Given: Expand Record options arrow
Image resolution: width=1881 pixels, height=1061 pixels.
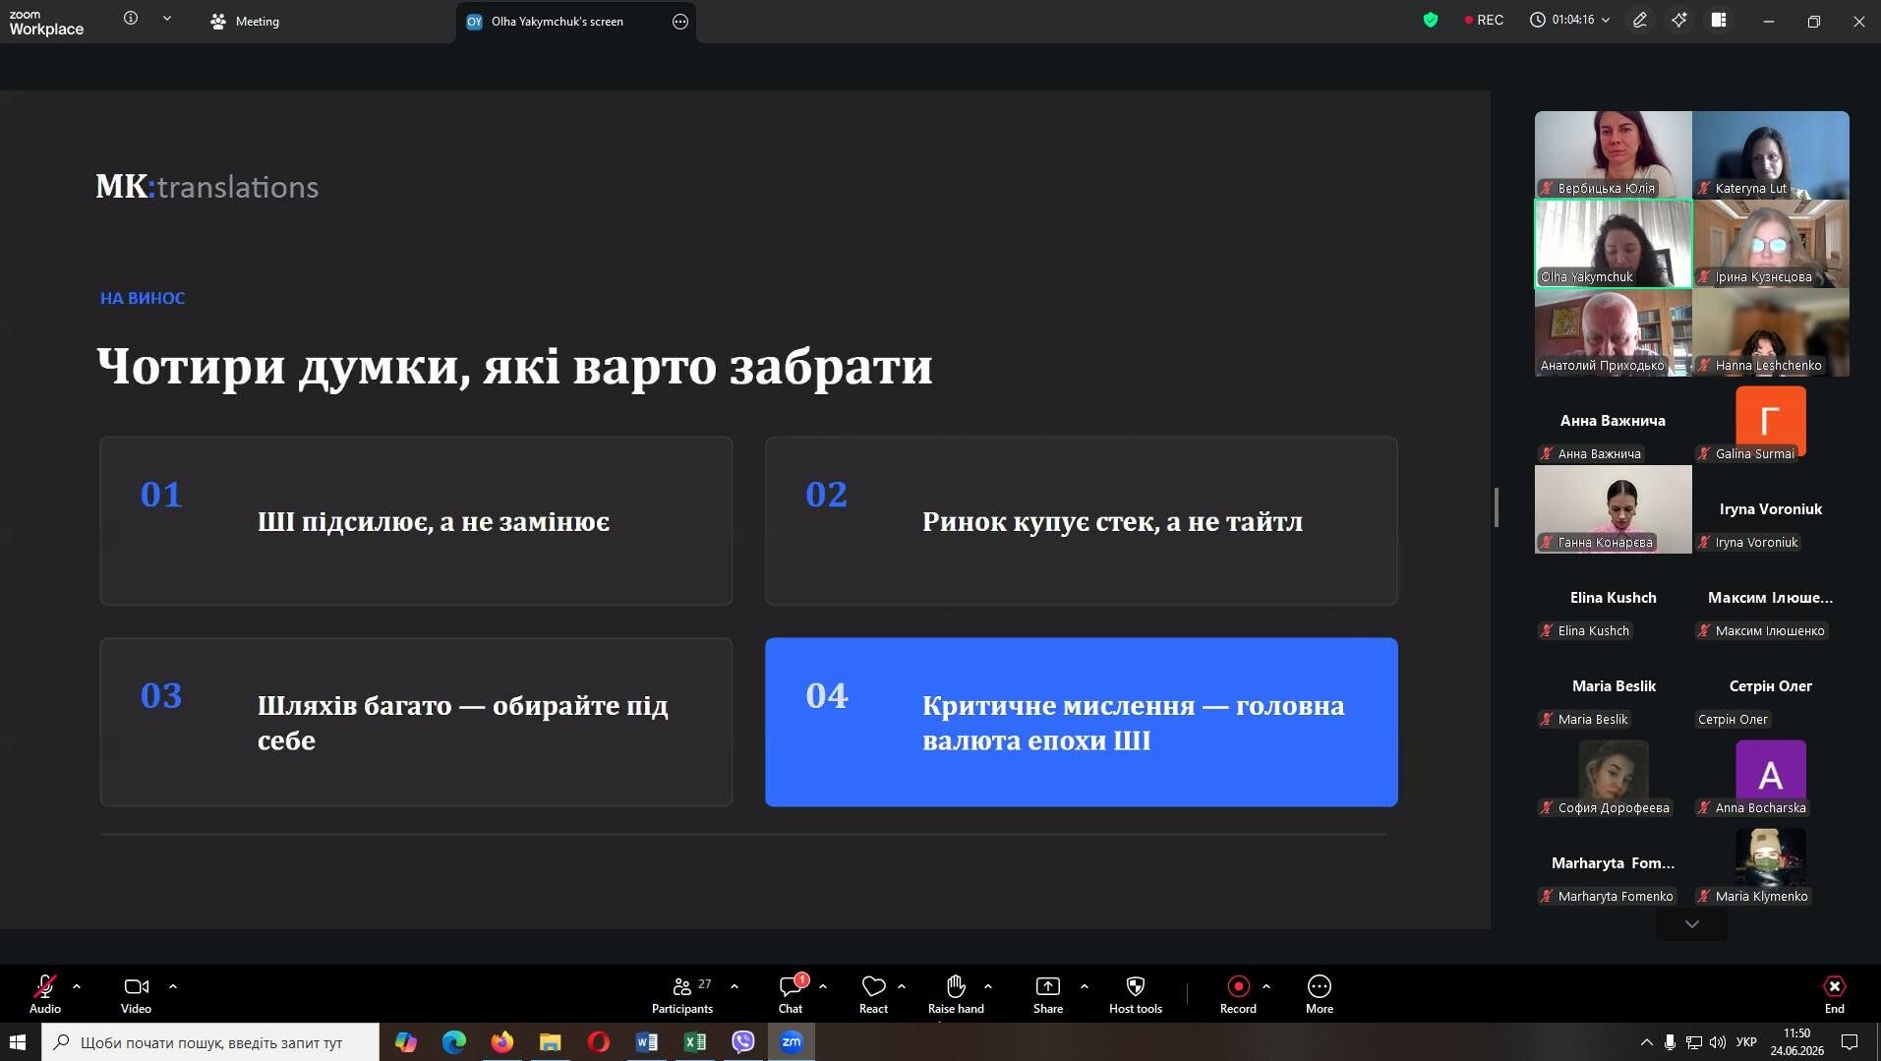Looking at the screenshot, I should pos(1266,986).
